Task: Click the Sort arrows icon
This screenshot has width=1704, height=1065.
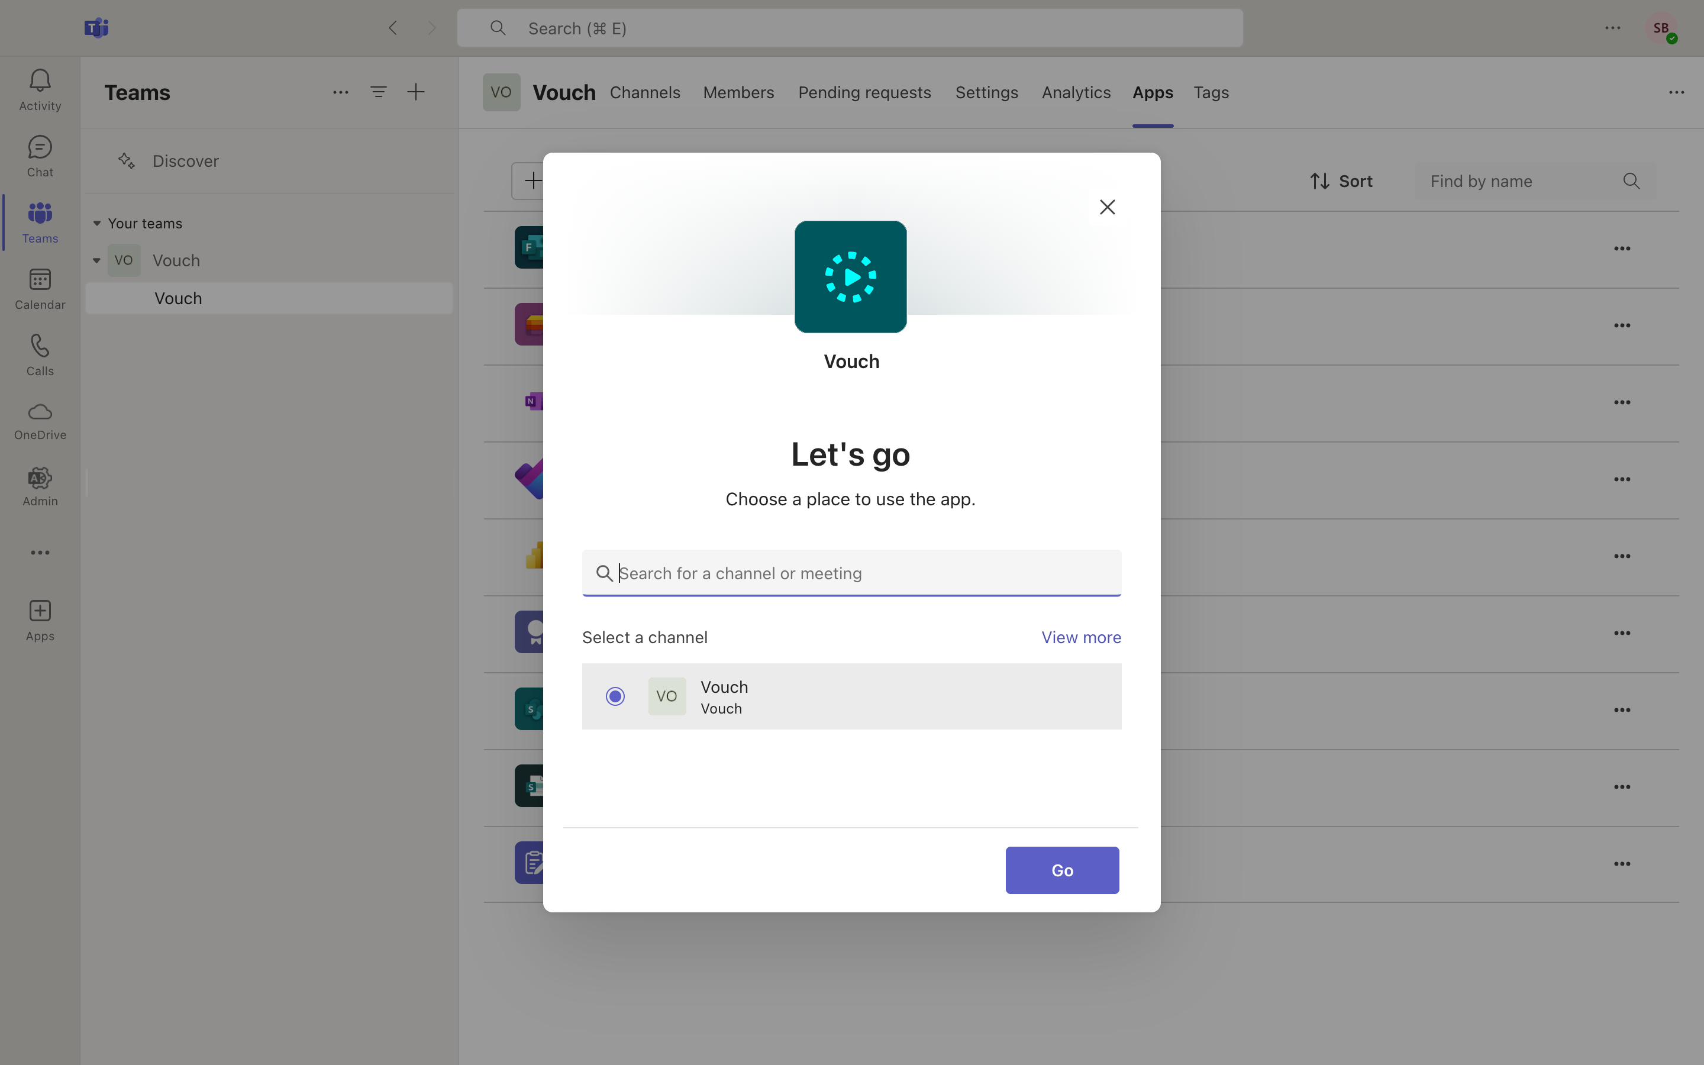Action: click(1319, 182)
